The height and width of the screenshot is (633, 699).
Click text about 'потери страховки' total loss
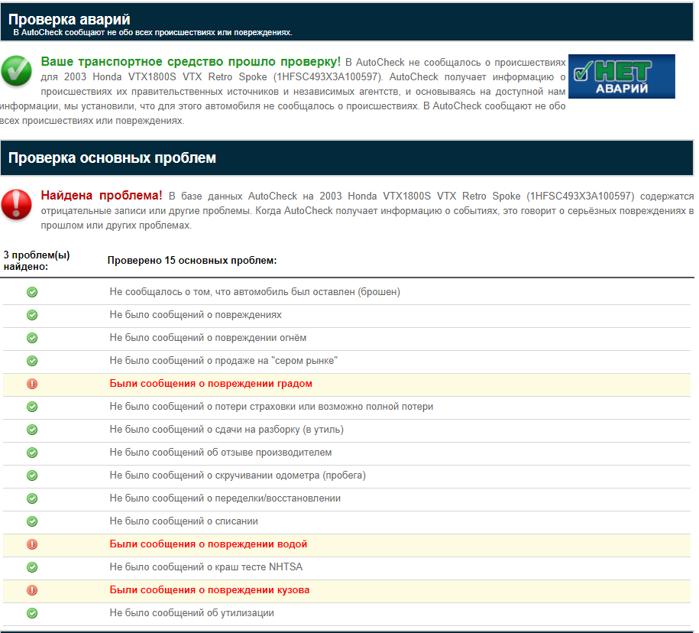click(x=271, y=407)
